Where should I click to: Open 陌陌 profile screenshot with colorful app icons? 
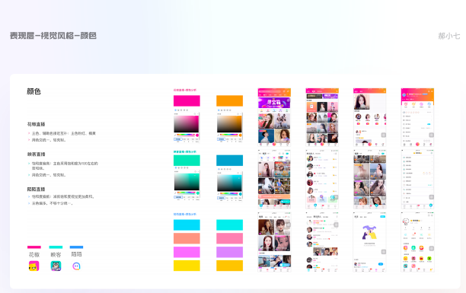pyautogui.click(x=417, y=242)
